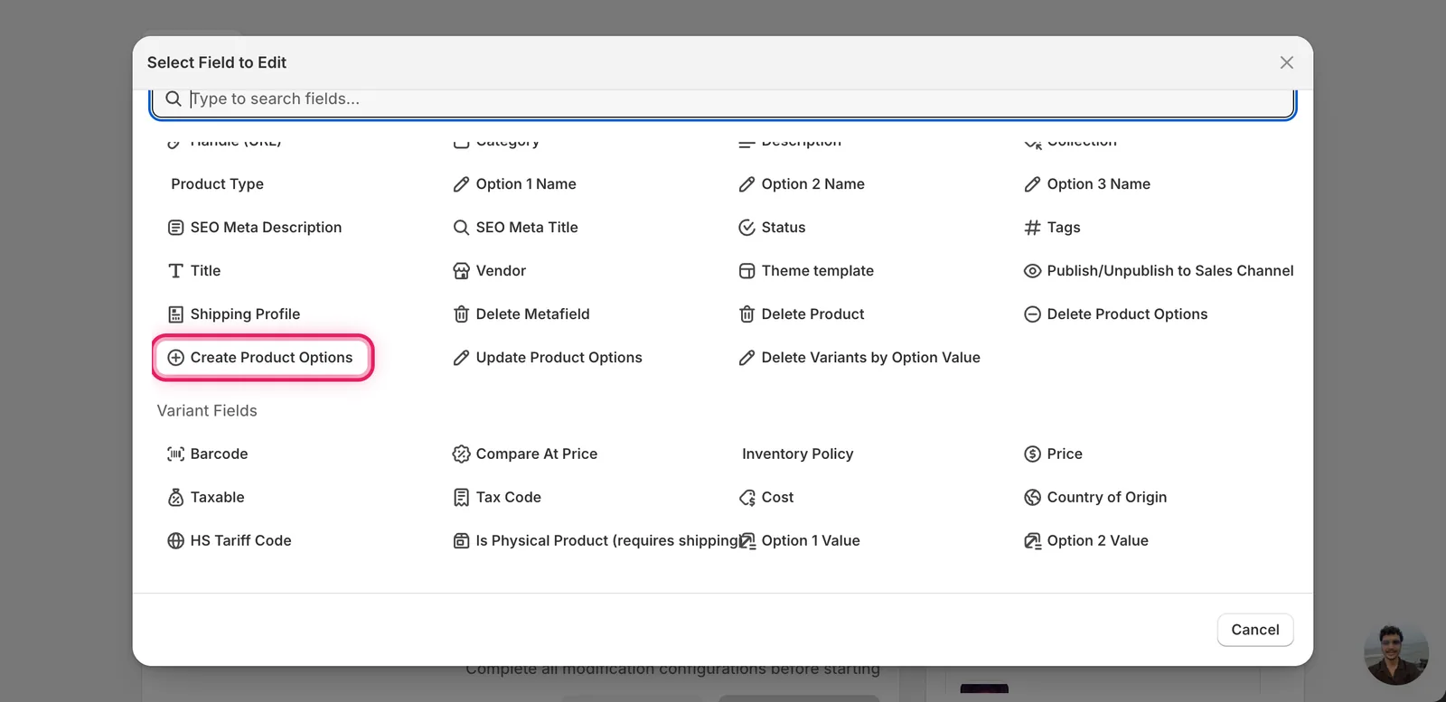Click the search magnifier icon in field search
1446x702 pixels.
click(x=174, y=98)
